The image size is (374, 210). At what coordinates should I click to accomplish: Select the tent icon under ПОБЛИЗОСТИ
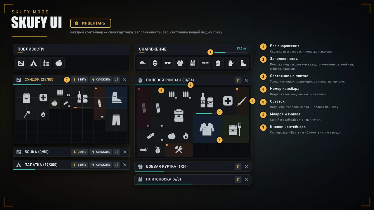coord(34,63)
